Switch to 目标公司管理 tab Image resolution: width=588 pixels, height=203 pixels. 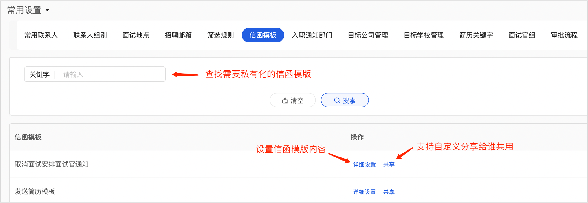point(368,35)
